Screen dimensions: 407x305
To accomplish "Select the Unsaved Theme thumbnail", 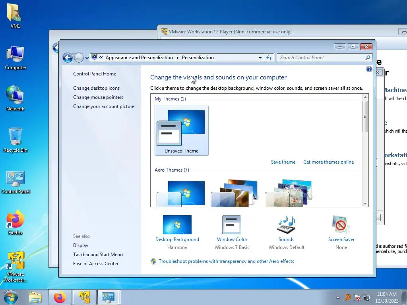I will point(181,131).
